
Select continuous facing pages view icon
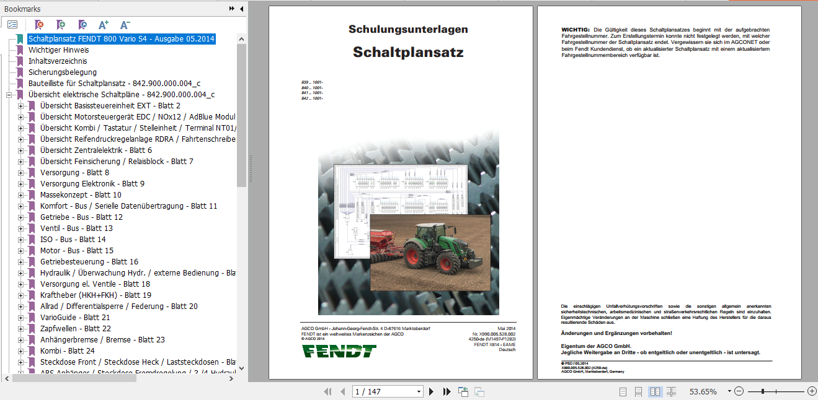pos(671,391)
